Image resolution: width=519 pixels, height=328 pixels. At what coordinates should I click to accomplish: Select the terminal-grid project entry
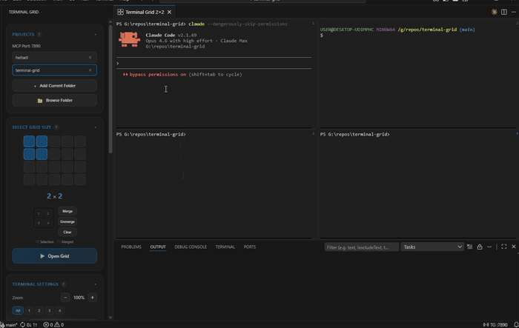point(55,70)
